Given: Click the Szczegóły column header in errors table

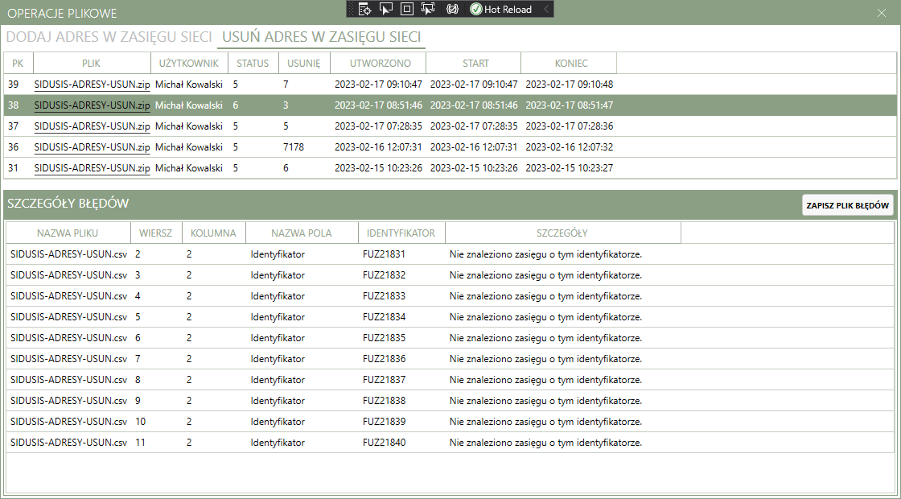Looking at the screenshot, I should [562, 233].
